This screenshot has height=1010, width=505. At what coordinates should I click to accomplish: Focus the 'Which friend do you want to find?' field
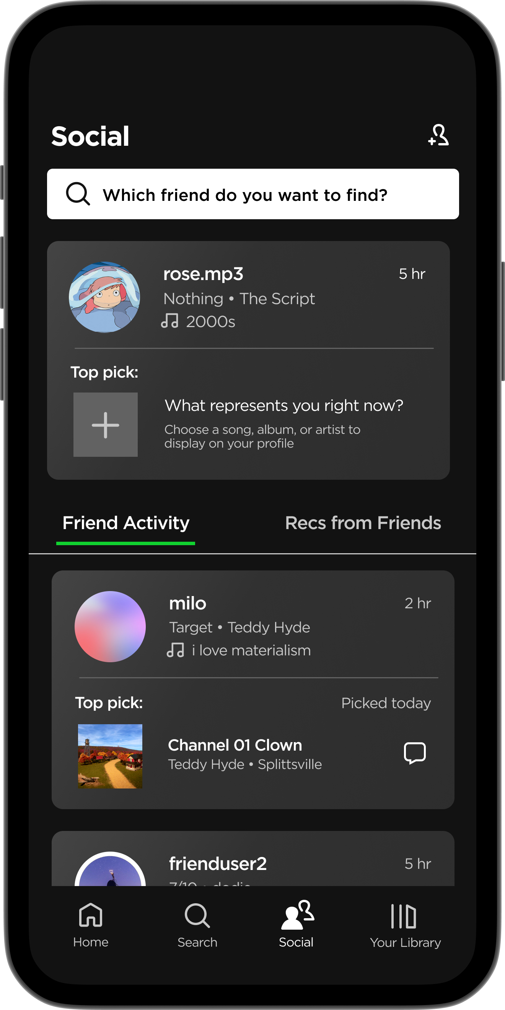point(253,194)
